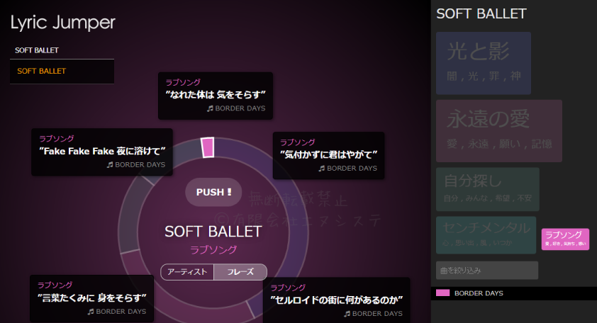Viewport: 597px width, 323px height.
Task: Click music note icon on "言葉たくみに" card
Action: (x=91, y=312)
